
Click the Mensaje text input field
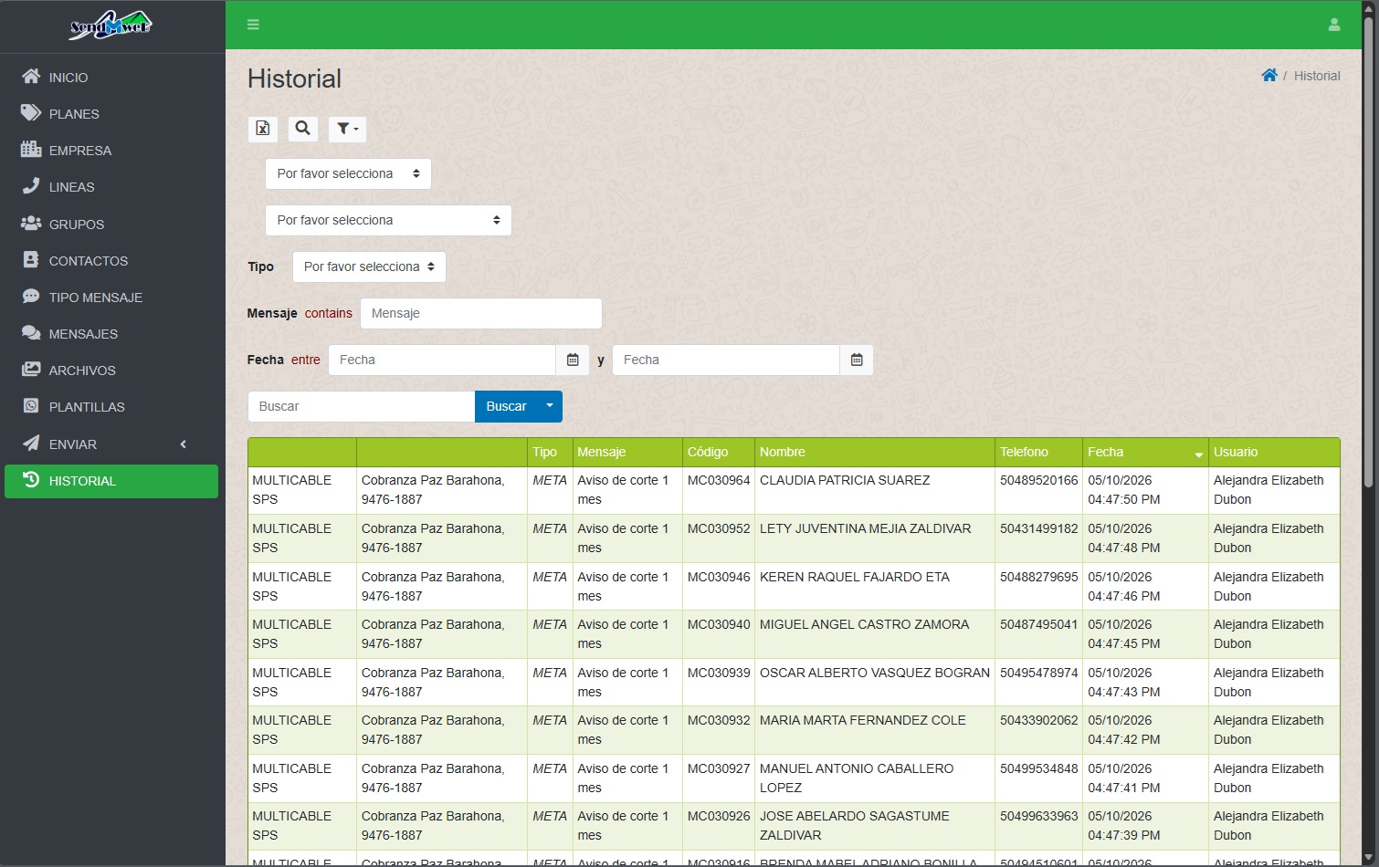point(481,313)
